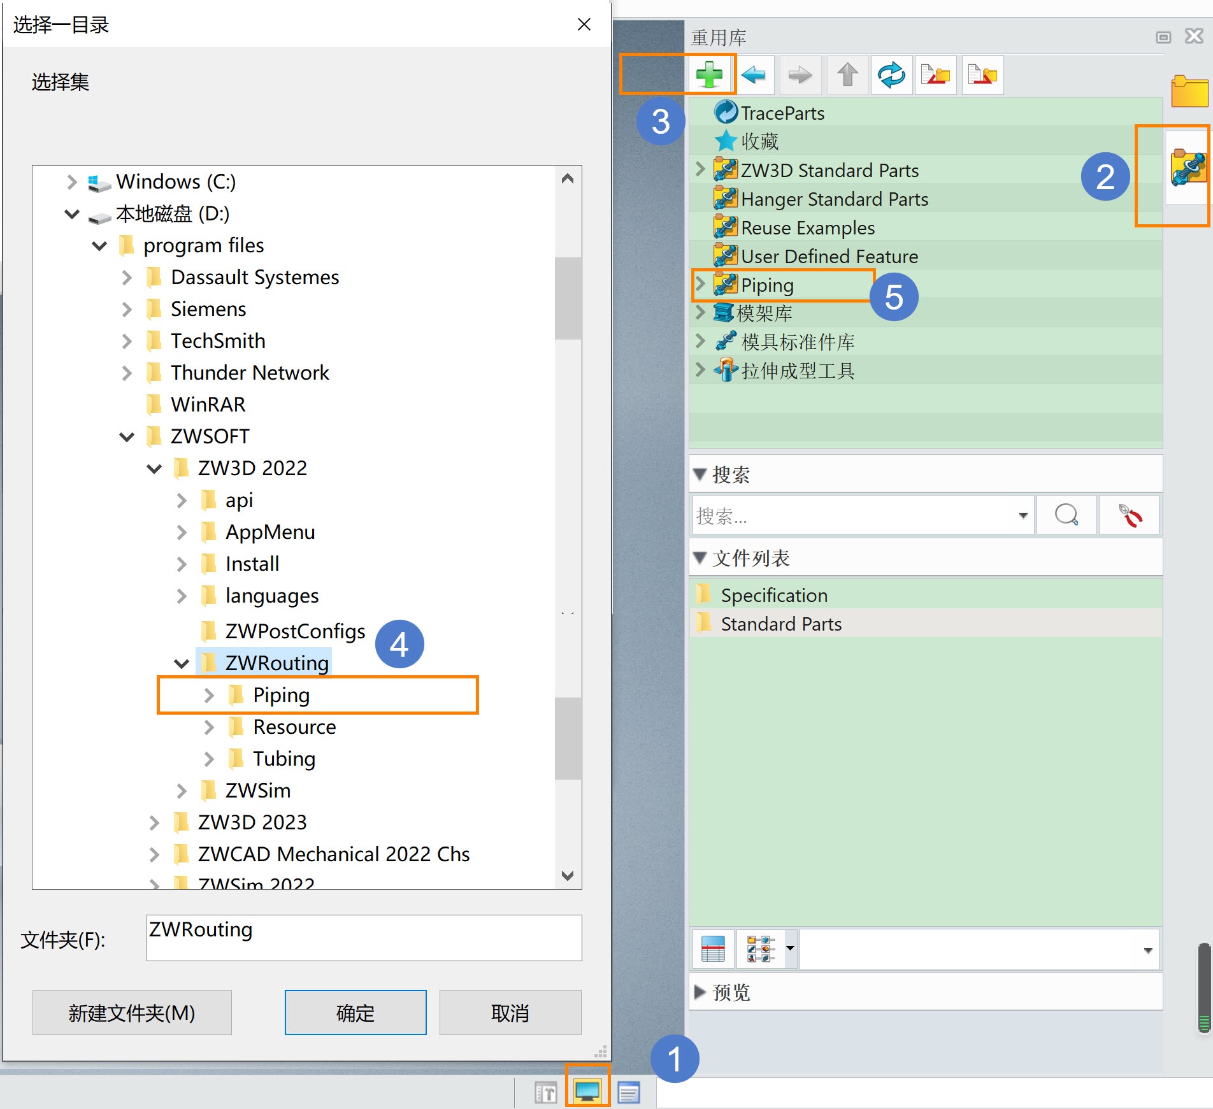Expand Windows (C:) drive node
This screenshot has height=1109, width=1213.
pos(72,182)
